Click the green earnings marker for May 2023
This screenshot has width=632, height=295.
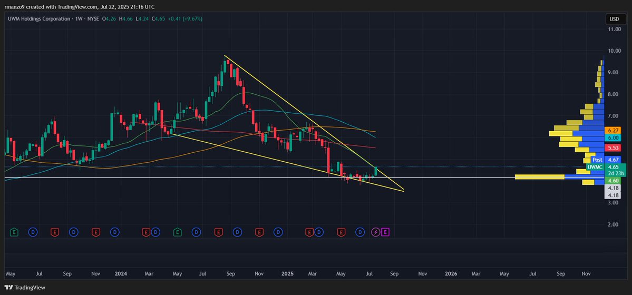click(x=14, y=232)
